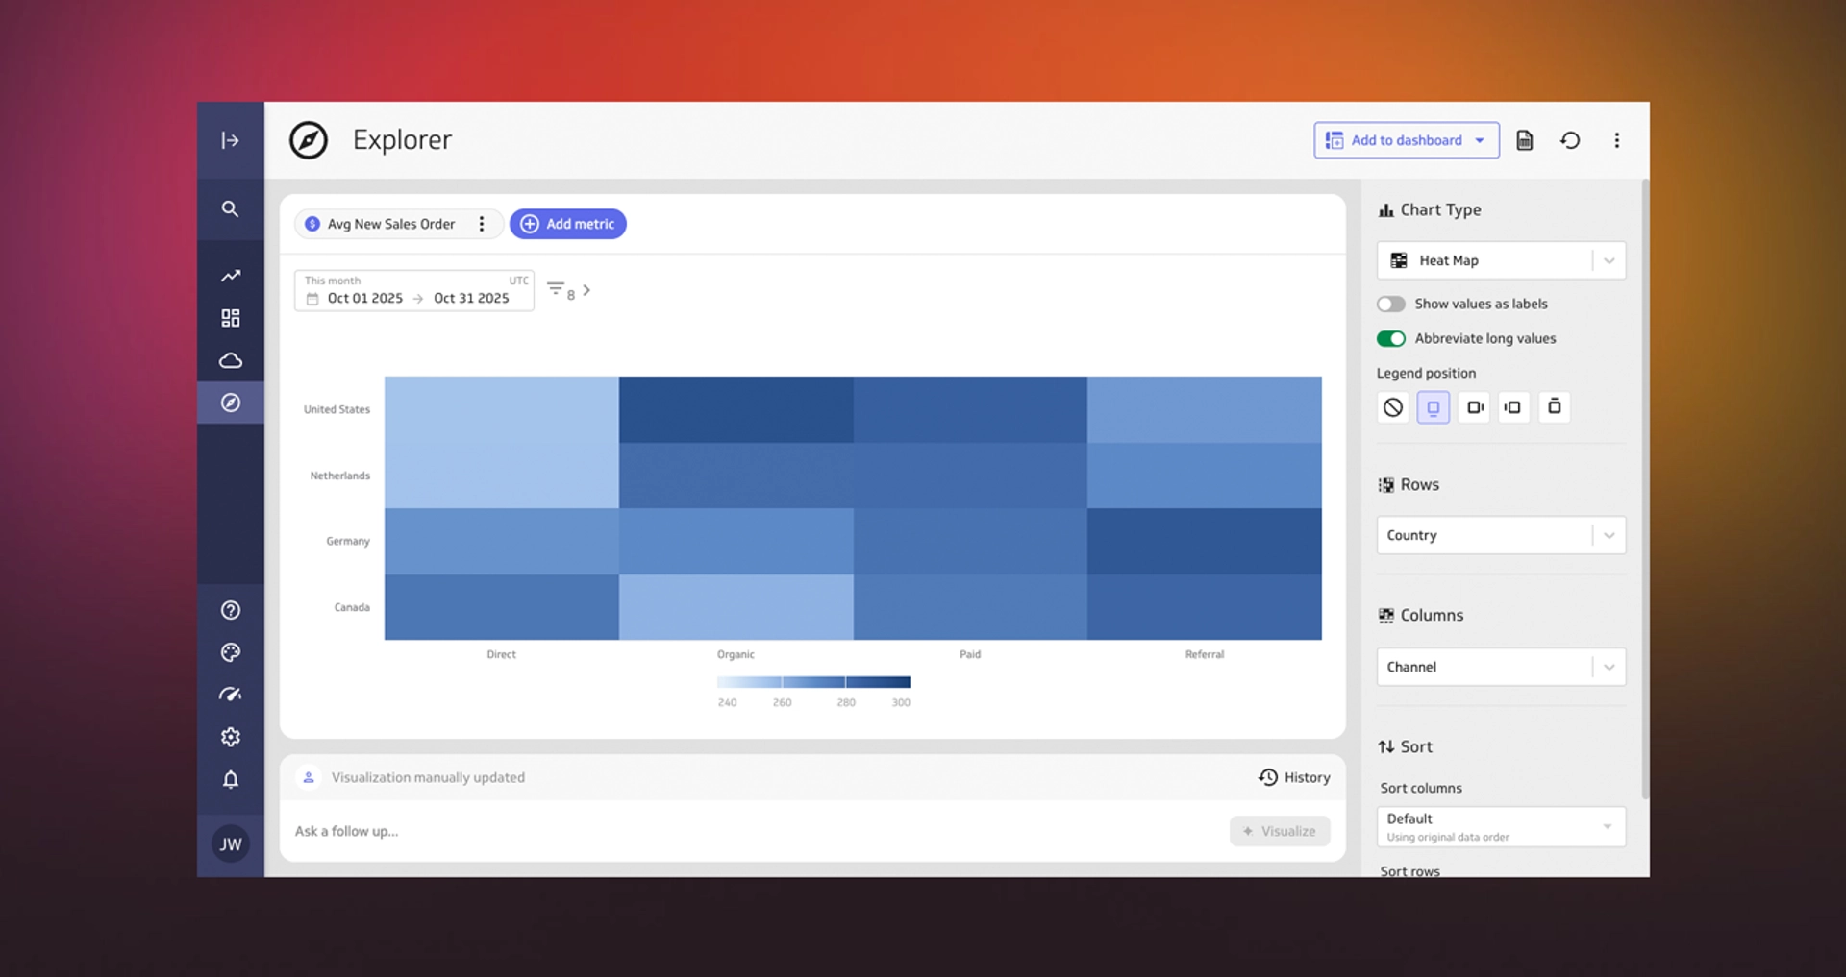Open the theme palette icon in sidebar
Viewport: 1846px width, 977px height.
230,652
